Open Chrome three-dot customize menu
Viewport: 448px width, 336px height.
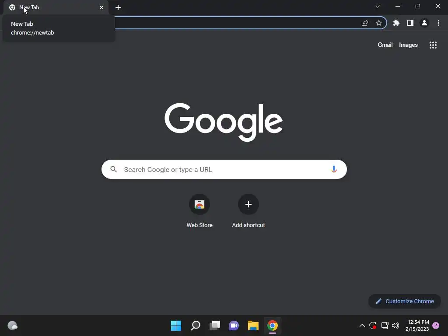tap(438, 23)
